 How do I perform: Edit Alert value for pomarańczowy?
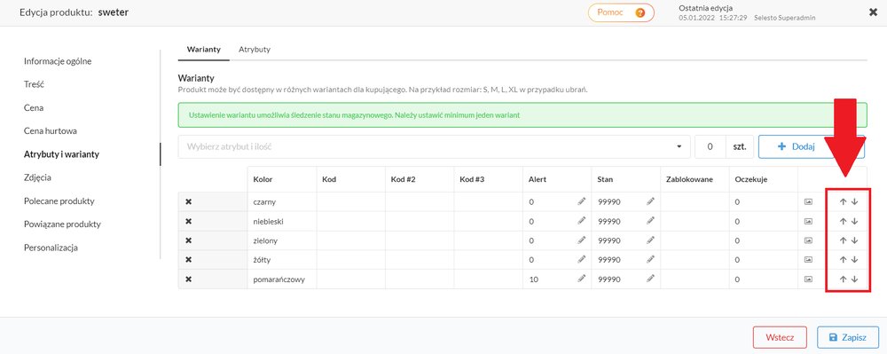coord(582,279)
